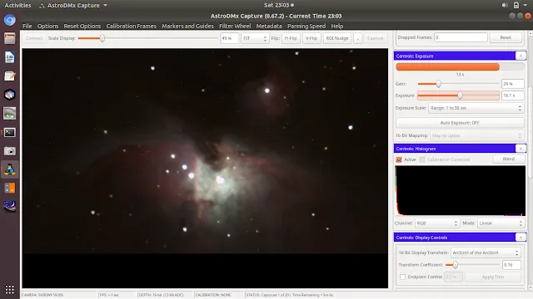Image resolution: width=533 pixels, height=299 pixels.
Task: Collapse the Controls: Exposure panel
Action: coord(521,56)
